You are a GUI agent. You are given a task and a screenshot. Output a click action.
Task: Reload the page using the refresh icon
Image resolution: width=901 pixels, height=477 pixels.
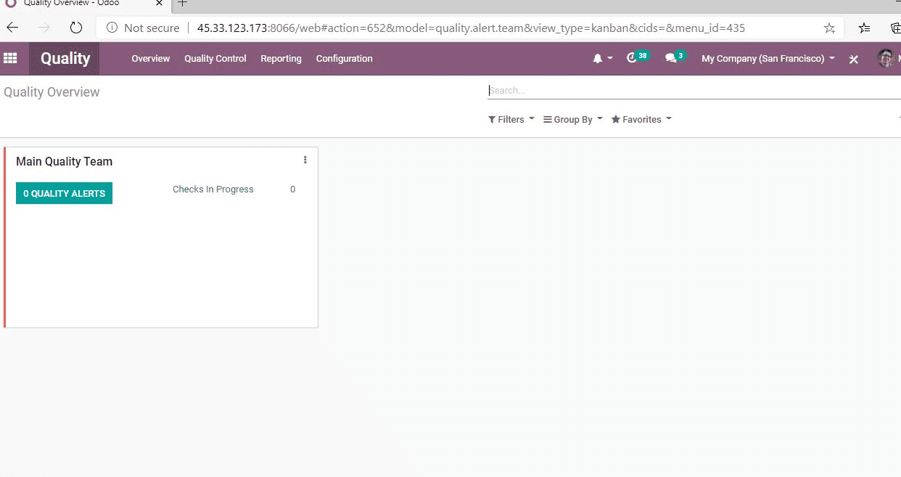coord(76,28)
